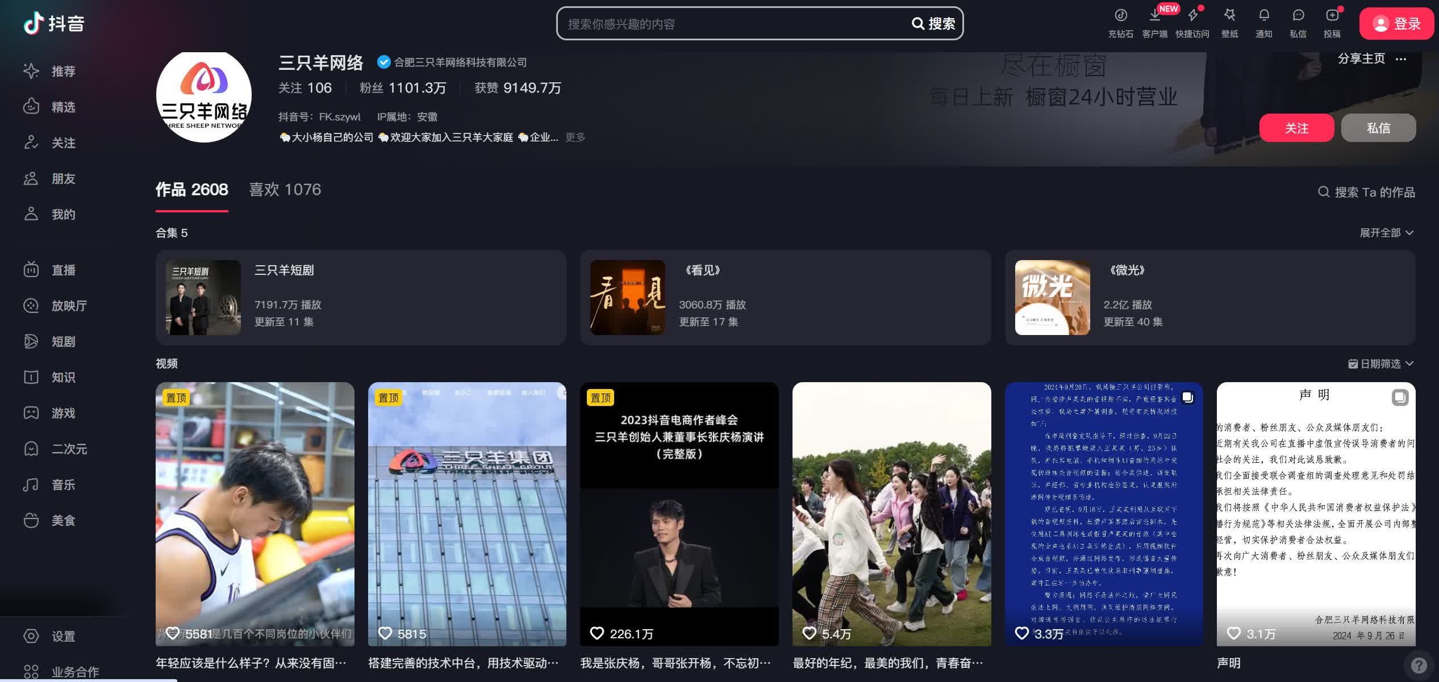Screen dimensions: 1439x682
Task: Open the 游戏 games section
Action: [x=49, y=413]
